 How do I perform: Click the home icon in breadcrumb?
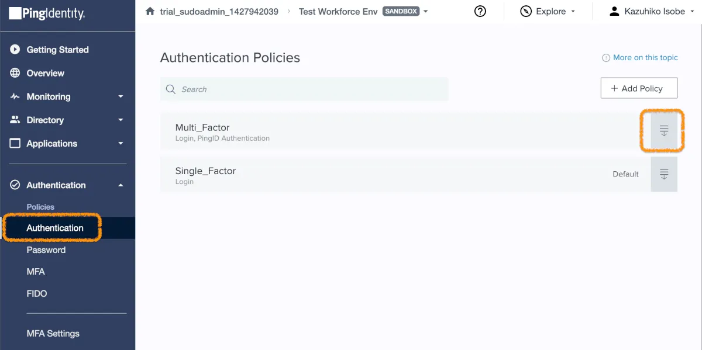pyautogui.click(x=150, y=12)
